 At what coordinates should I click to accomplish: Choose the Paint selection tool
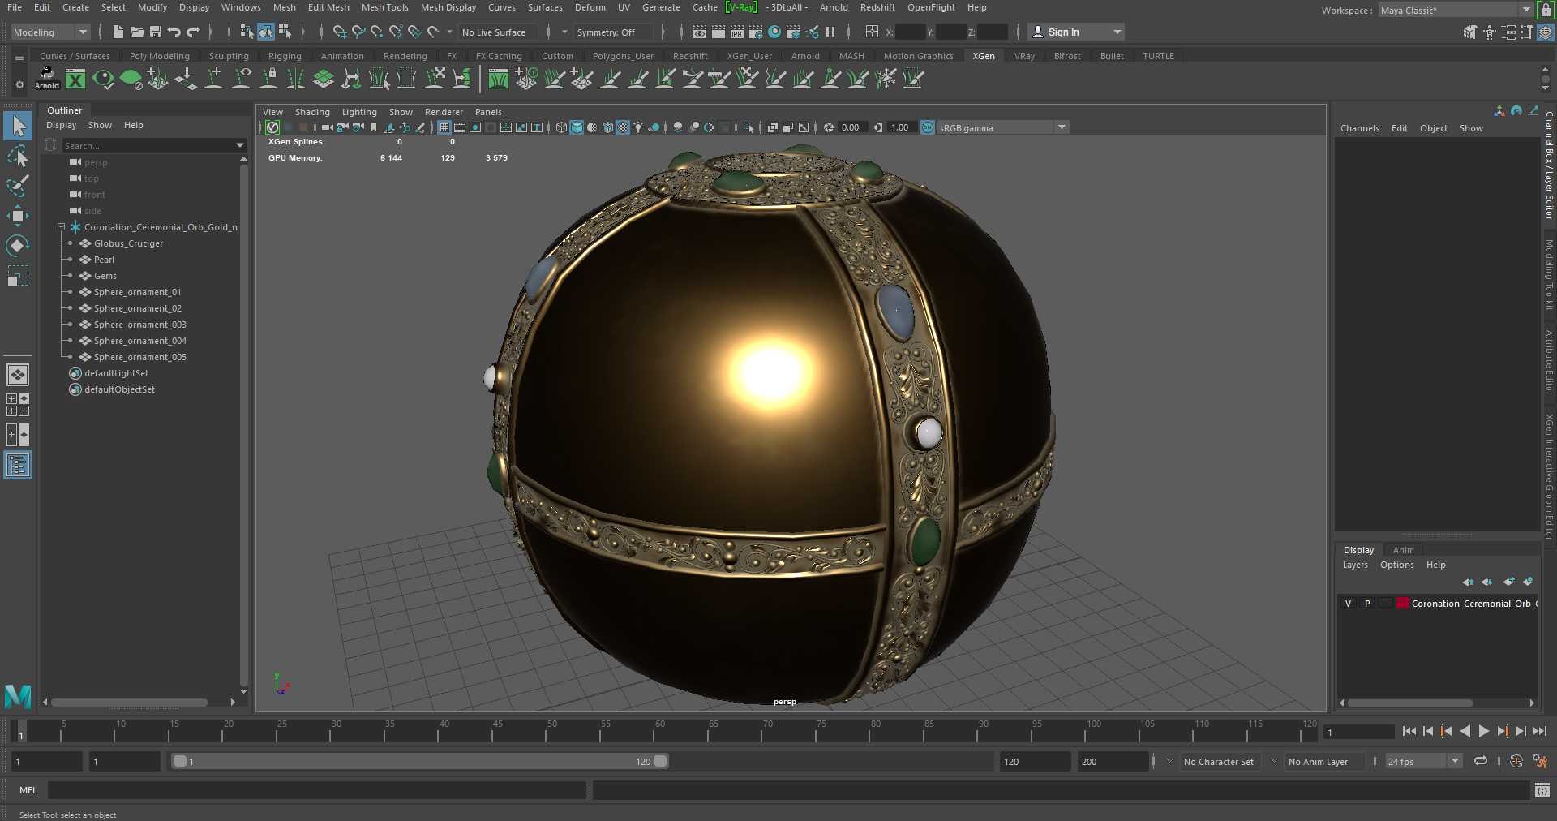coord(18,186)
